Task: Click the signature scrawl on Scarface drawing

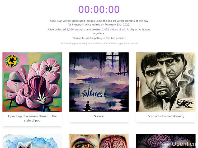Action: tap(185, 103)
